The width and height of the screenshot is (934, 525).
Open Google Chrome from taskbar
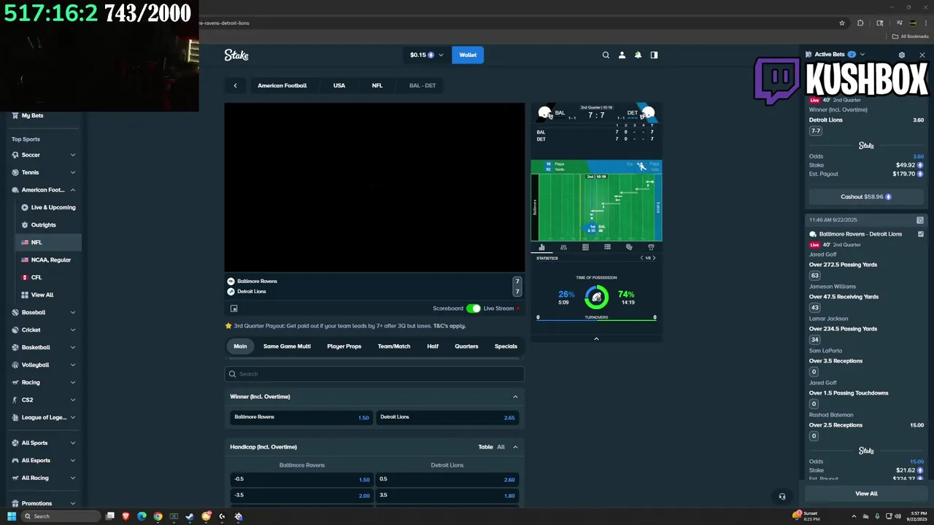click(x=158, y=516)
